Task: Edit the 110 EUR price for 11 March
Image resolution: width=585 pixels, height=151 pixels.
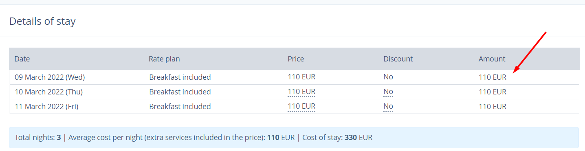Action: tap(301, 106)
